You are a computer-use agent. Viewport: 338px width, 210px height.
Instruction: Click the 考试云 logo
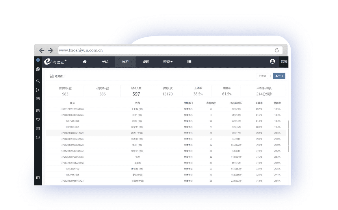(55, 62)
